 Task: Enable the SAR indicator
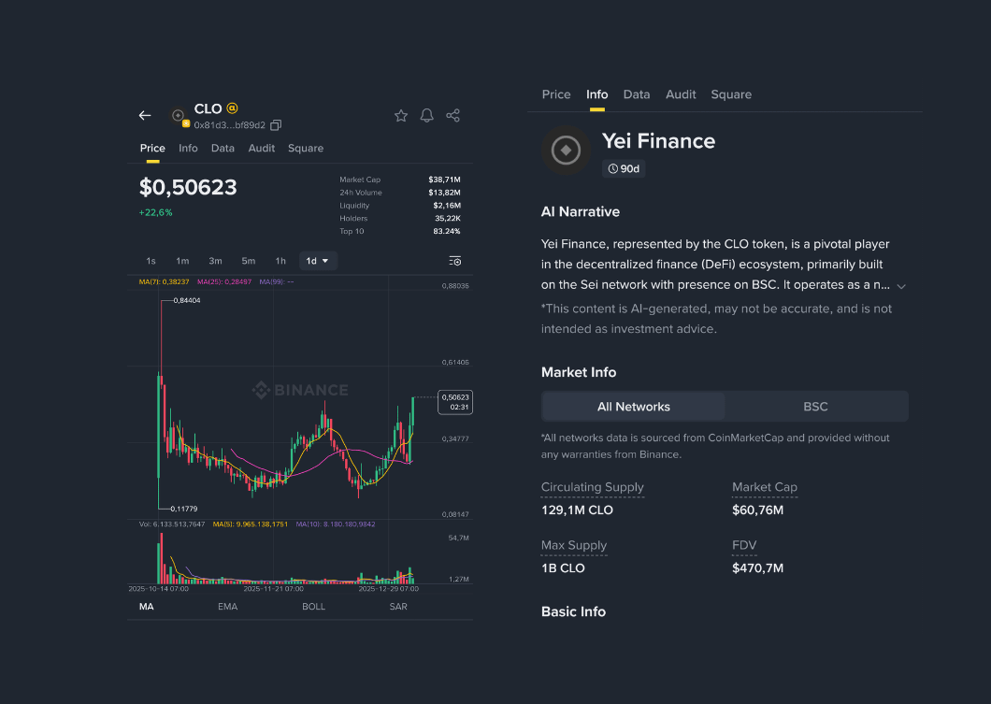(398, 606)
